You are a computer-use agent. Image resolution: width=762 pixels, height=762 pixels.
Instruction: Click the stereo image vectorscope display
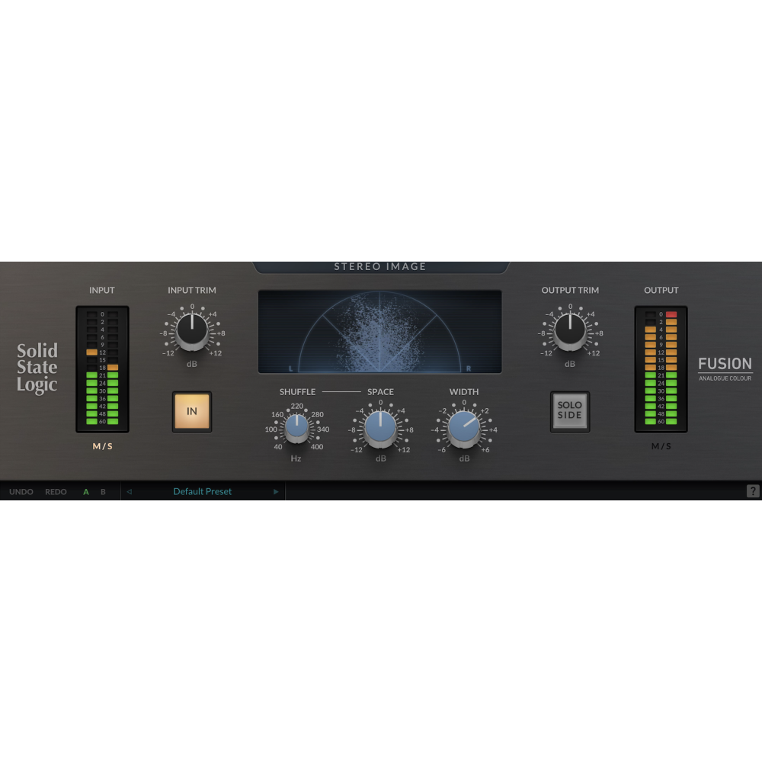coord(380,332)
